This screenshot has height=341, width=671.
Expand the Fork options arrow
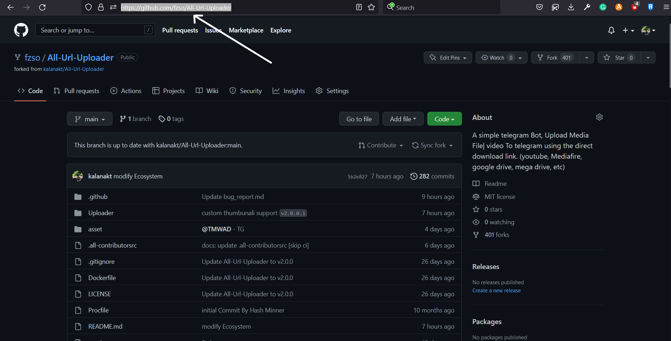coord(587,57)
